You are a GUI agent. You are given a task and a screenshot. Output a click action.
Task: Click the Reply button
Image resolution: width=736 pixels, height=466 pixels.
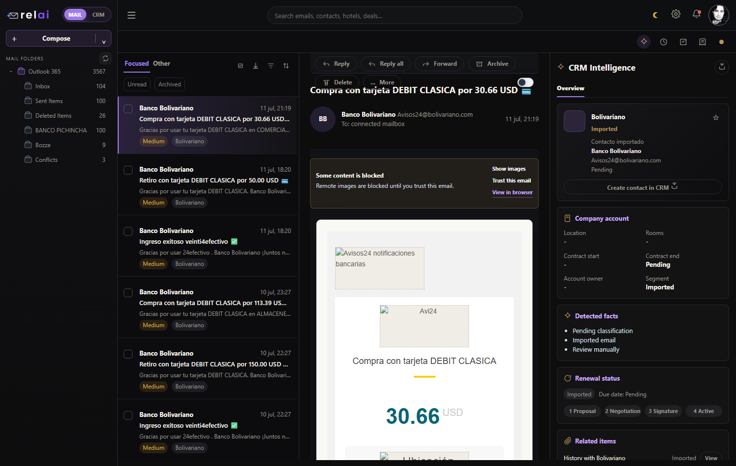point(337,64)
